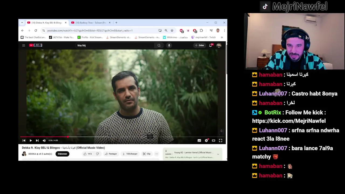The width and height of the screenshot is (345, 194).
Task: Open the Chrome profile avatar
Action: (218, 30)
